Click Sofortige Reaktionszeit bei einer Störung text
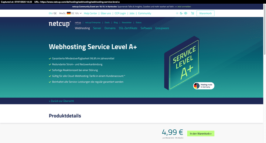266x143 pixels. tap(75, 70)
